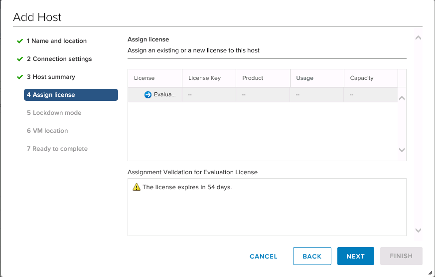Select the Evaluation License radio icon
This screenshot has width=435, height=277.
(x=148, y=95)
